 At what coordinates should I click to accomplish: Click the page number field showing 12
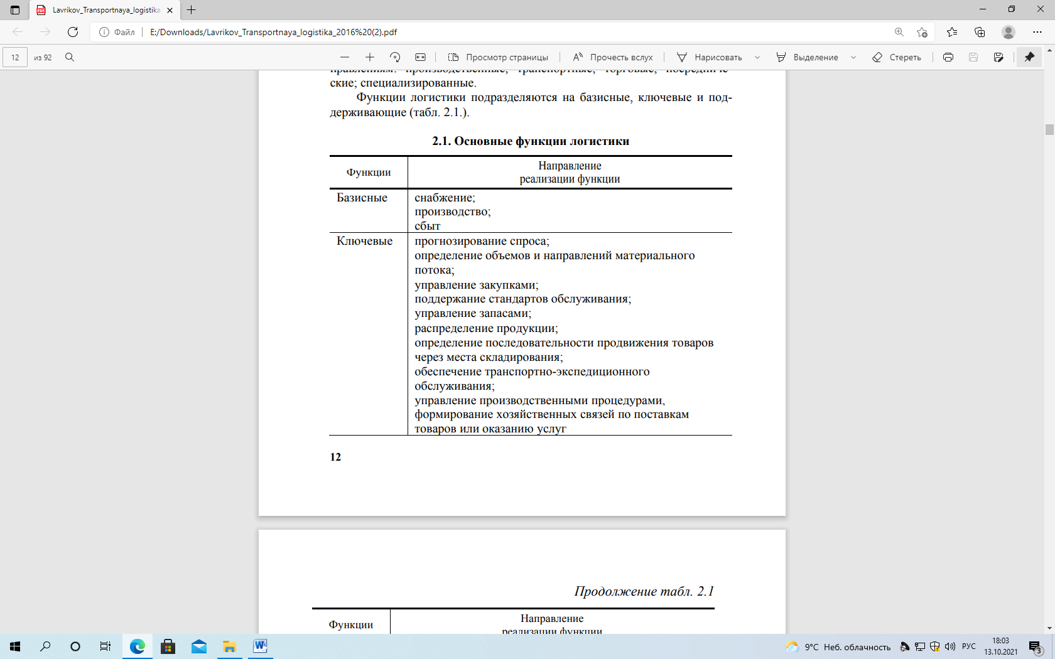click(15, 57)
